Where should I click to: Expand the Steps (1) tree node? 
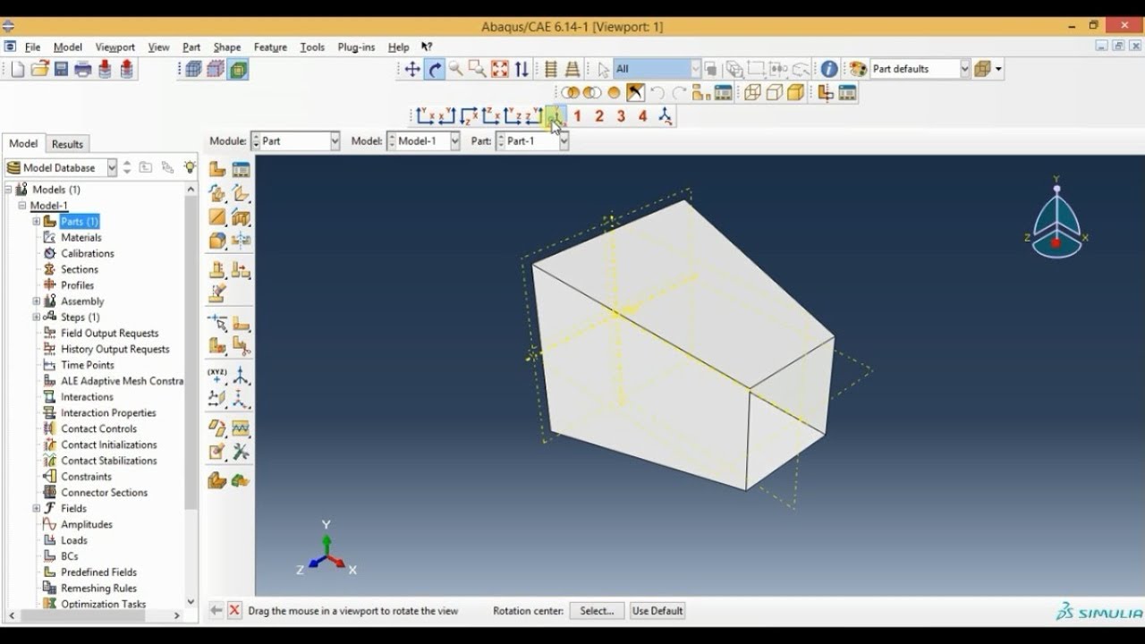pos(37,318)
